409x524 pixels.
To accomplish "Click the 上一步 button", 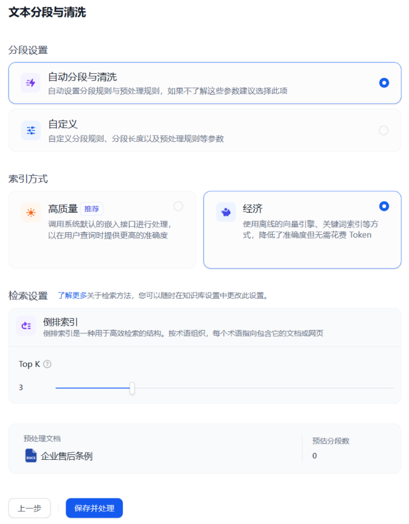I will [x=29, y=508].
